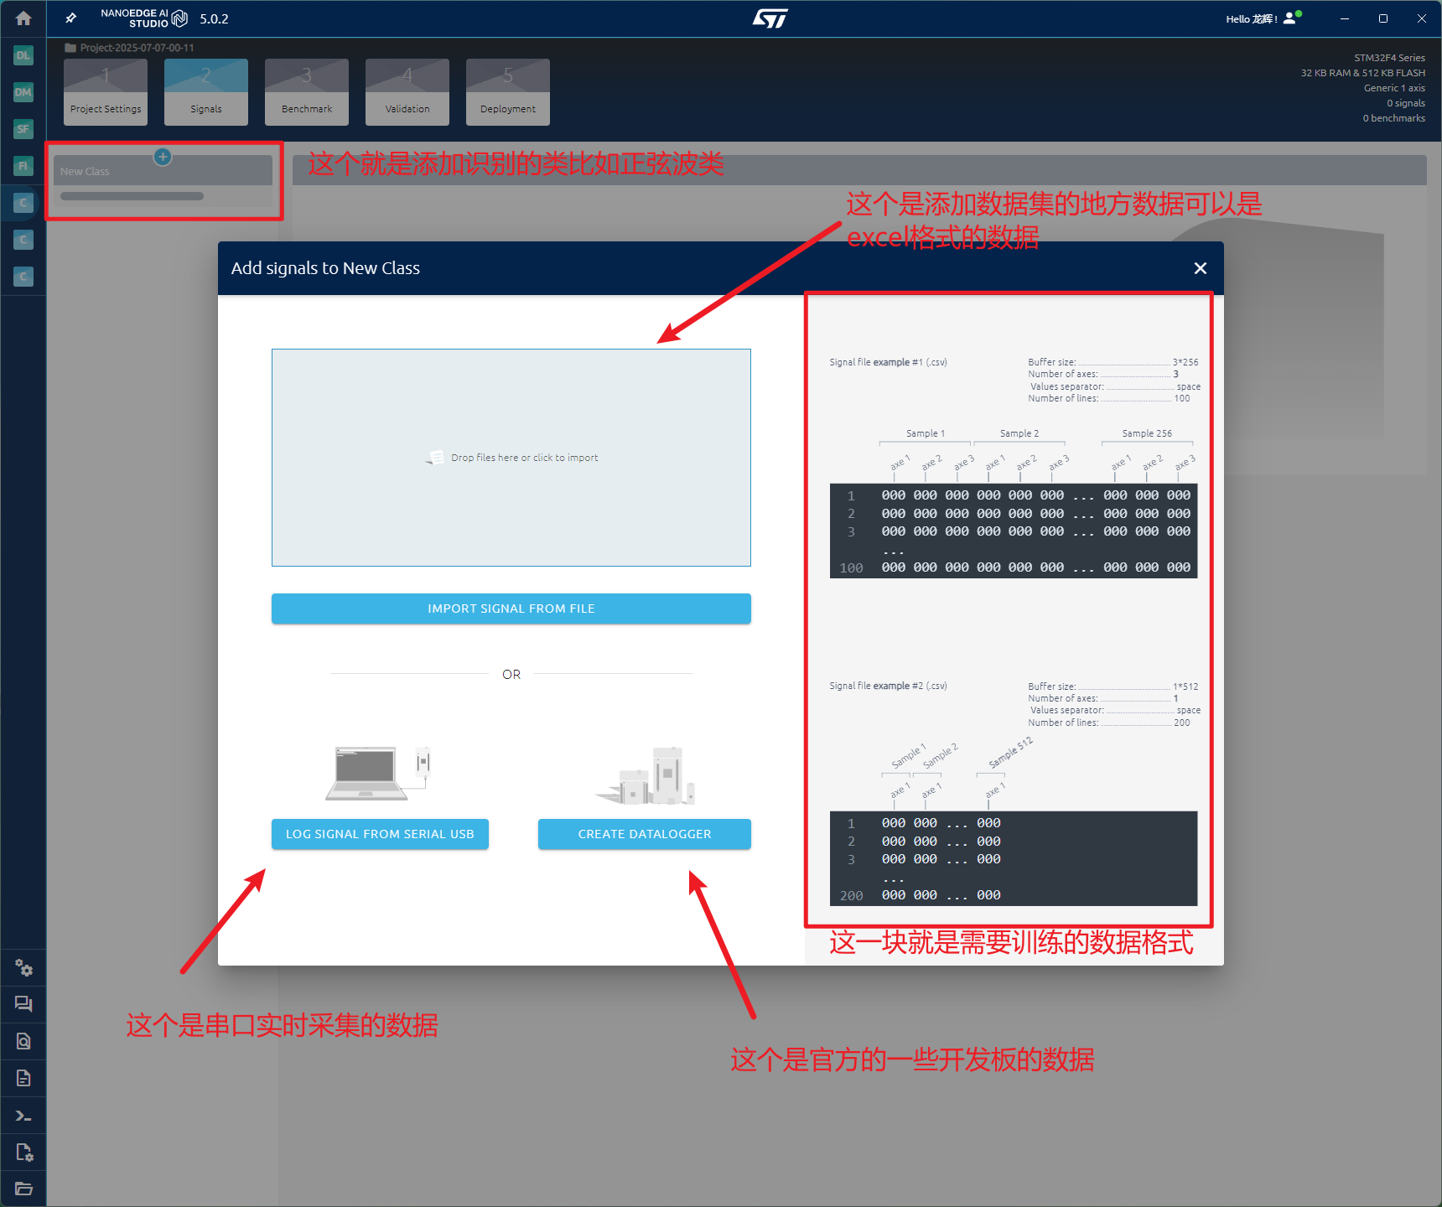Click Log Signal From Serial USB

tap(380, 834)
